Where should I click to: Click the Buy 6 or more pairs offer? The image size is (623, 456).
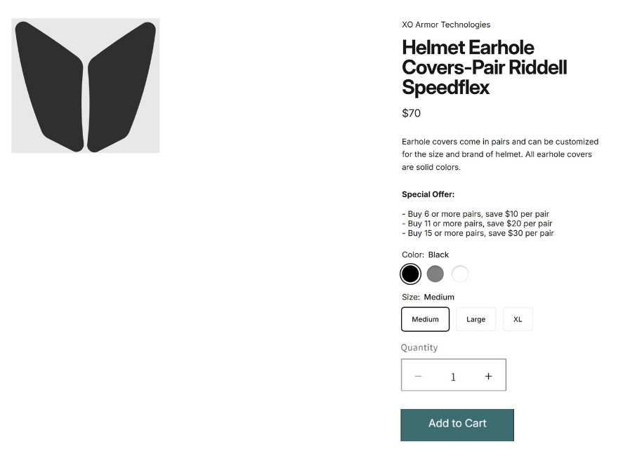pos(476,214)
